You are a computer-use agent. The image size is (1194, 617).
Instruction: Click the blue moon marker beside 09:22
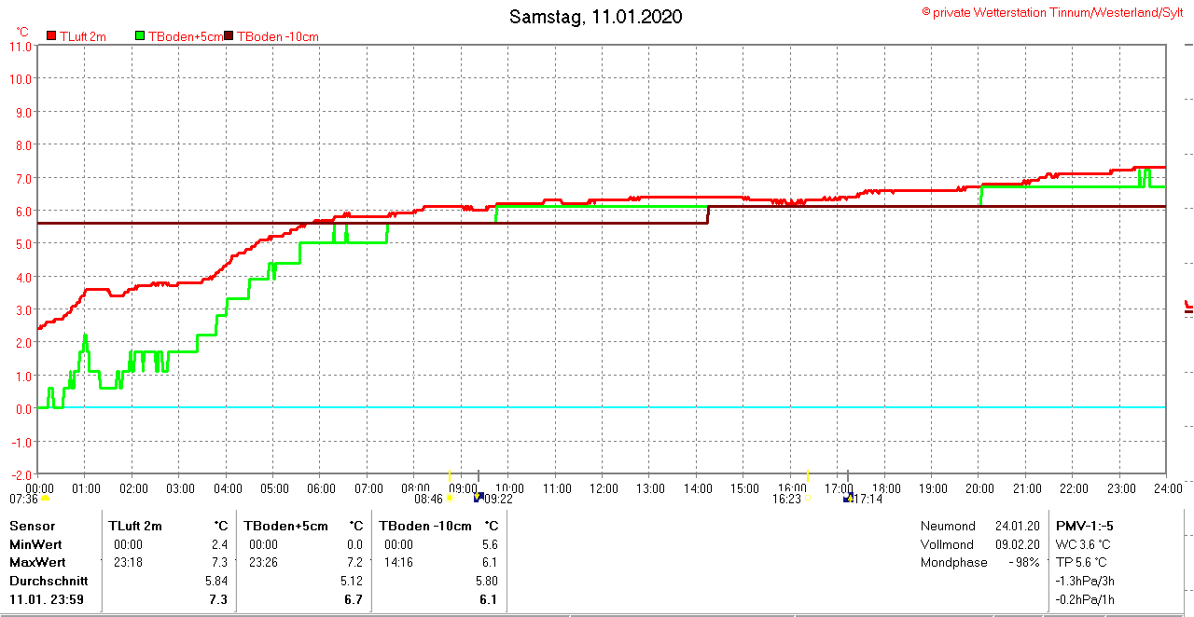click(479, 498)
